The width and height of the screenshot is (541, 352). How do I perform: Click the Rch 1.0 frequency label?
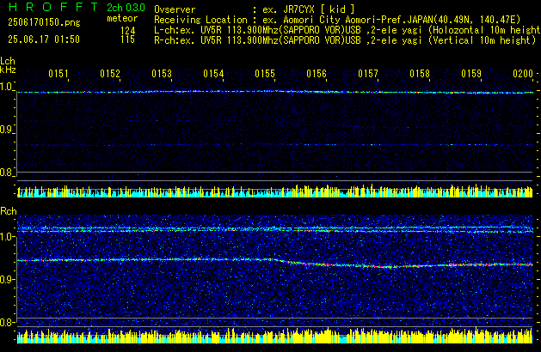pos(7,237)
